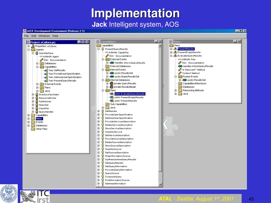Screen dimensions: 271x203
Task: Click the handles InformQueryResults arrow icon in Capabilities
Action: coord(112,63)
